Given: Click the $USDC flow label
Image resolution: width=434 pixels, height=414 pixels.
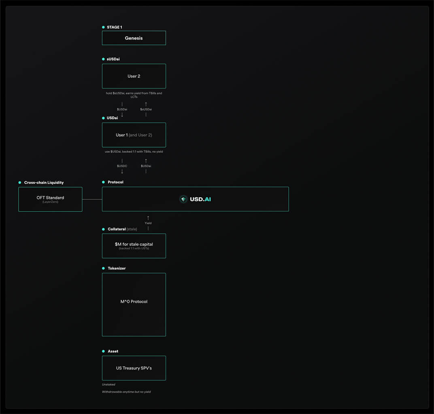Looking at the screenshot, I should tap(122, 166).
